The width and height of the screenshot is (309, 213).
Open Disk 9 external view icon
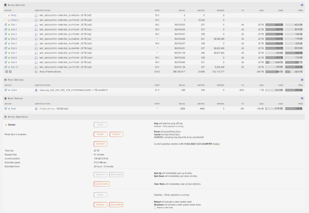tap(6, 62)
